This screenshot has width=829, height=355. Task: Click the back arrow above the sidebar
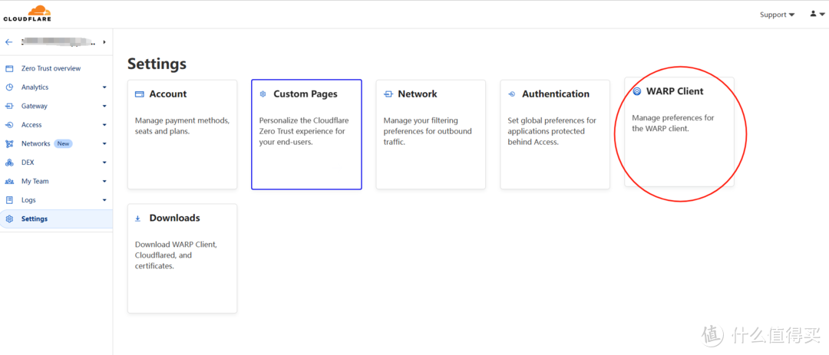(8, 41)
